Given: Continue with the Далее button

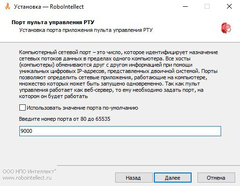Looking at the screenshot, I should [173, 178].
